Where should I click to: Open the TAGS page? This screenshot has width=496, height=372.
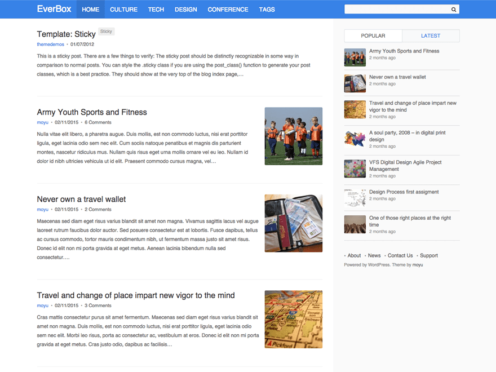point(267,9)
